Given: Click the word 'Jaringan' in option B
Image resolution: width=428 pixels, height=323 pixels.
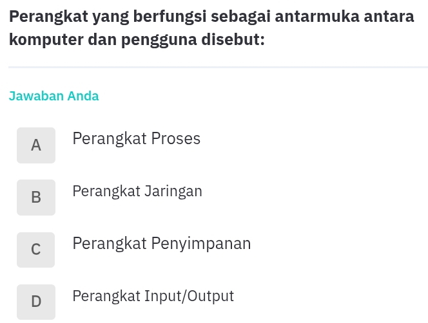Looking at the screenshot, I should [173, 192].
